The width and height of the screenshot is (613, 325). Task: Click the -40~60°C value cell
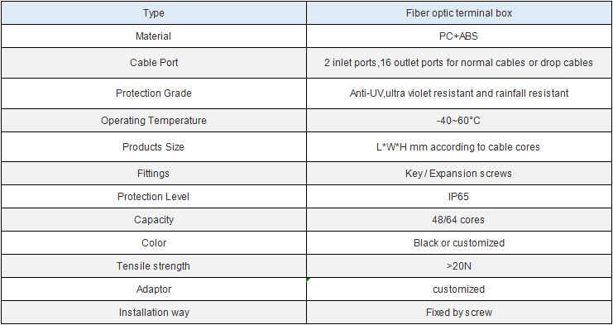(x=459, y=120)
